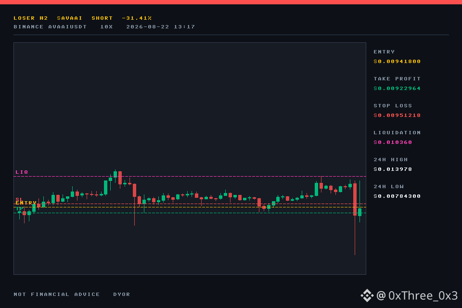462x308 pixels.
Task: Click the 'SHORT' position label
Action: tap(102, 18)
